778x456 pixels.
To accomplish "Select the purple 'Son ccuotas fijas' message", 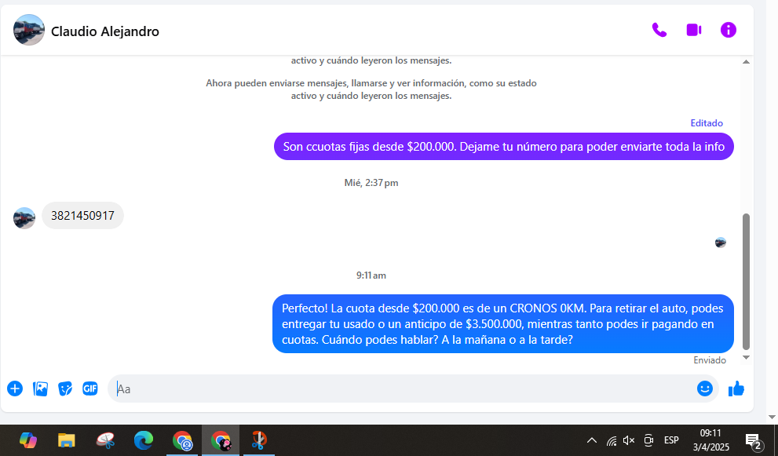I will (x=503, y=147).
